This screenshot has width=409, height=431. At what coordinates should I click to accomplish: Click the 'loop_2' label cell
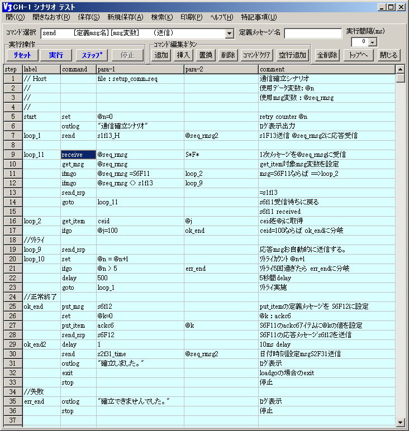41,221
